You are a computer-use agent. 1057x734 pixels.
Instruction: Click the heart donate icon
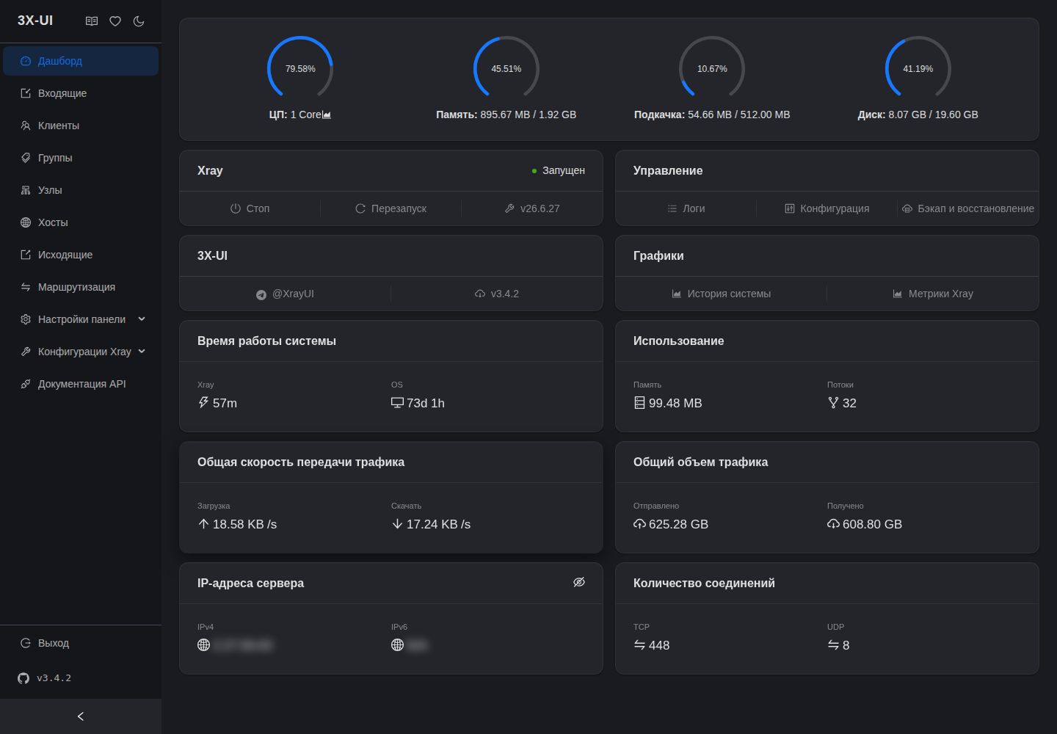click(115, 21)
